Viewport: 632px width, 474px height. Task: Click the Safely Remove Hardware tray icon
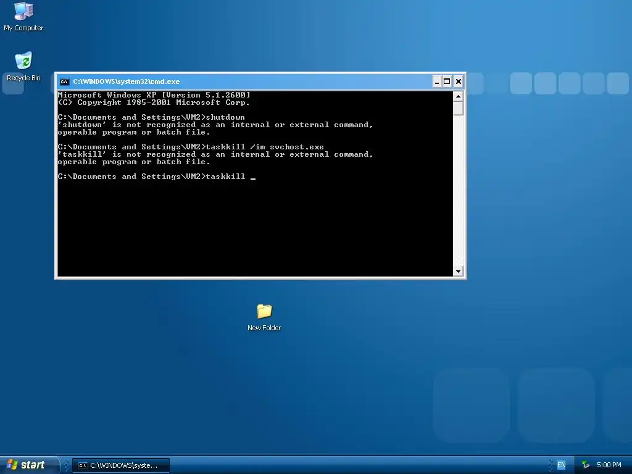point(586,465)
